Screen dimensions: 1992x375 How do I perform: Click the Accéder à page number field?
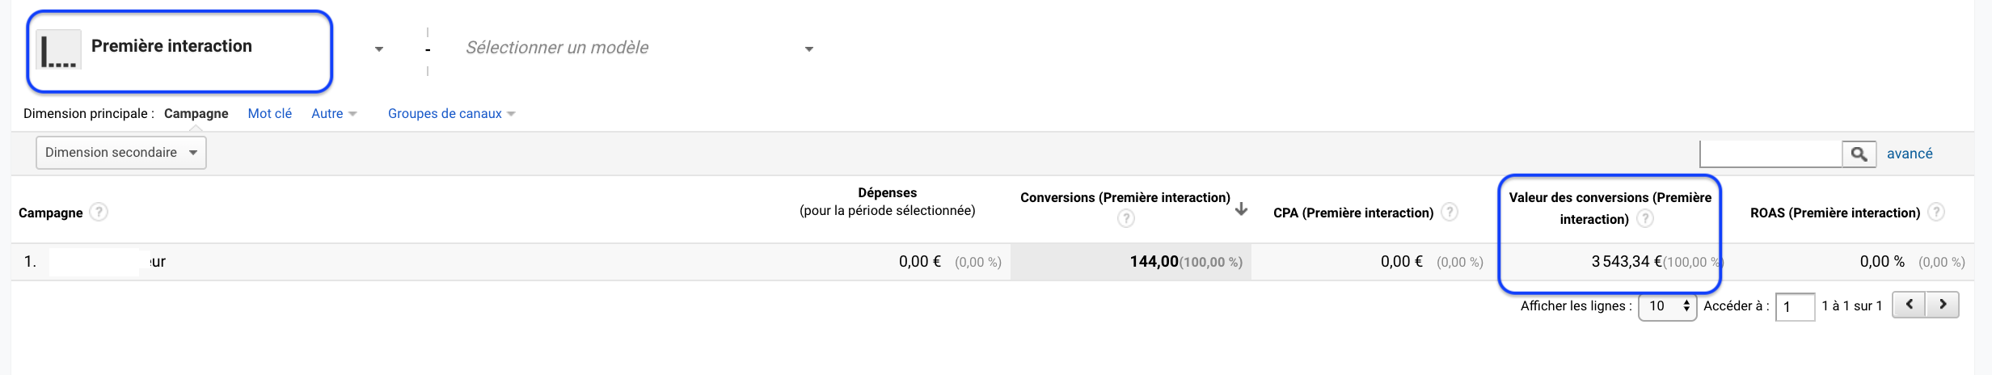pyautogui.click(x=1795, y=307)
